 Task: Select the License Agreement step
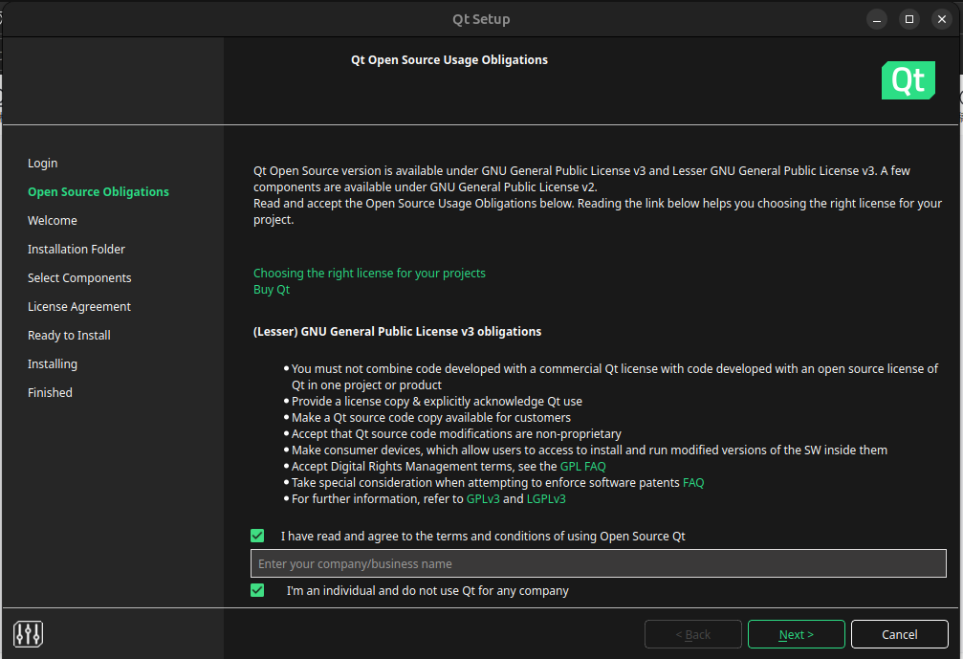(79, 306)
